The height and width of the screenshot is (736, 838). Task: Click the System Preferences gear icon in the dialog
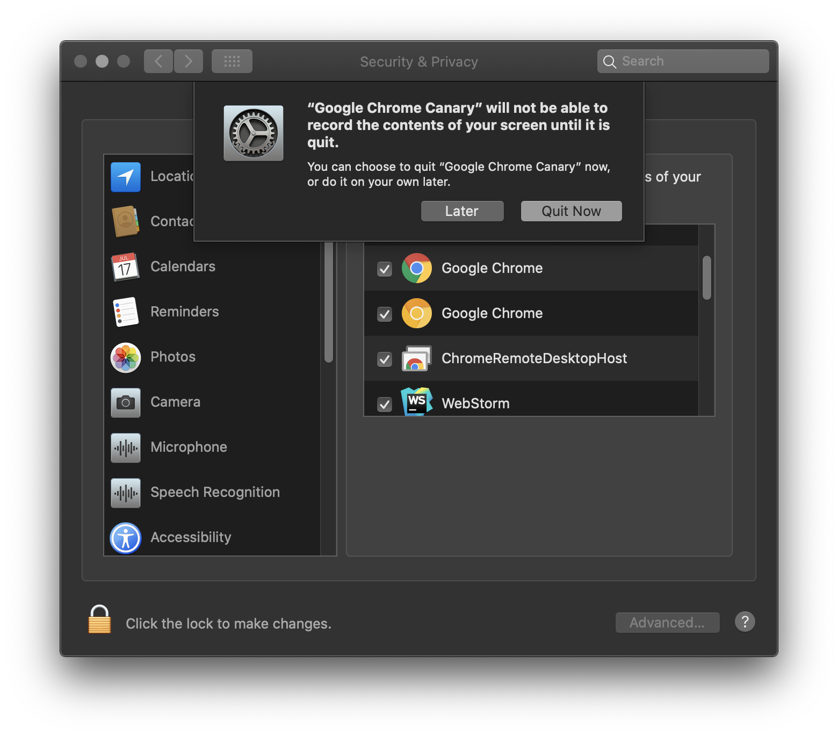[254, 133]
